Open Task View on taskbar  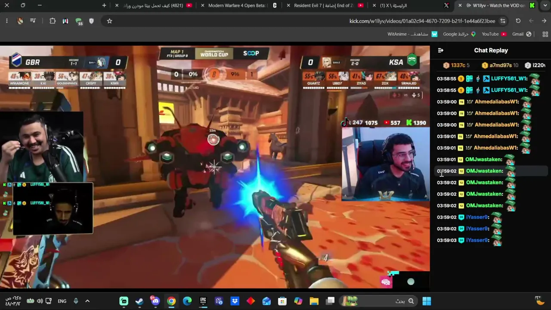pos(330,301)
